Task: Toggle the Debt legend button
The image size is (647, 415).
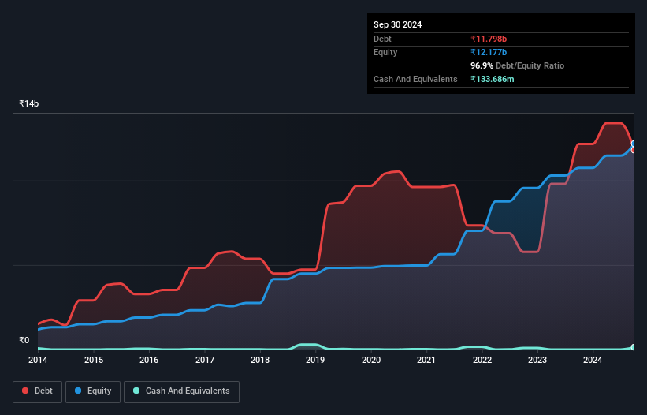Action: coord(38,391)
